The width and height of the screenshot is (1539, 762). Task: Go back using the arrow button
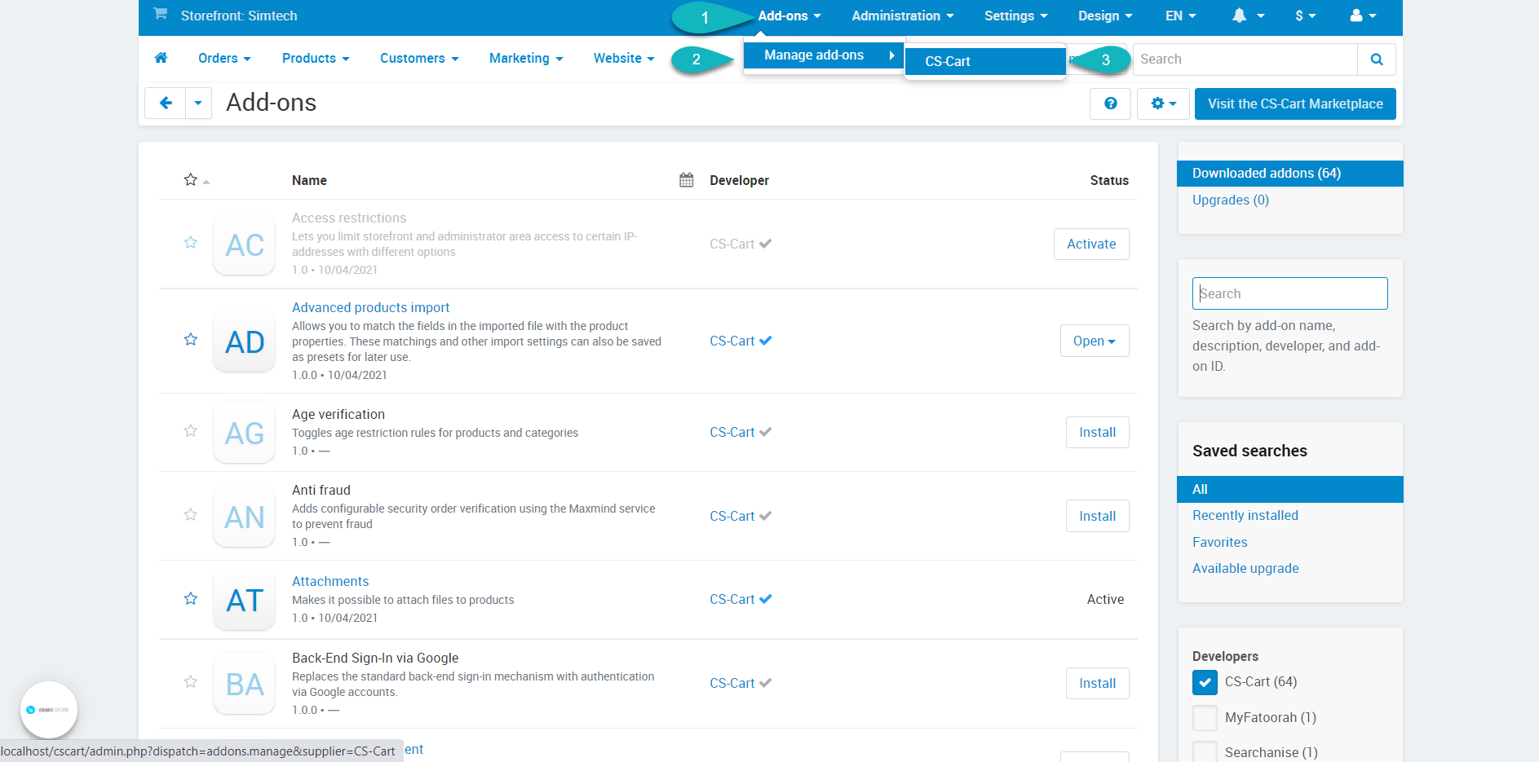[166, 104]
